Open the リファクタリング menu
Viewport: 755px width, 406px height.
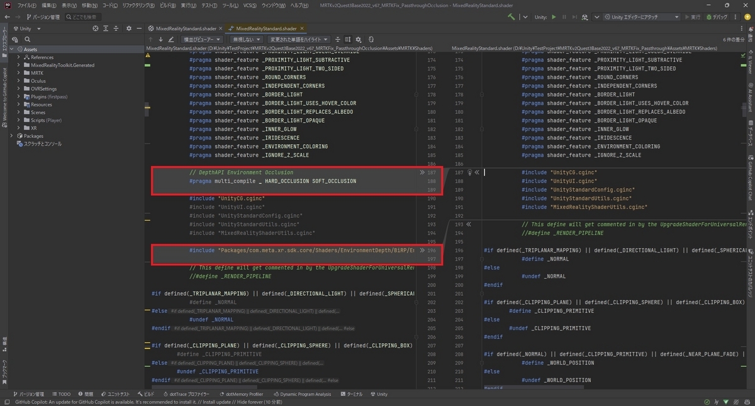point(137,5)
